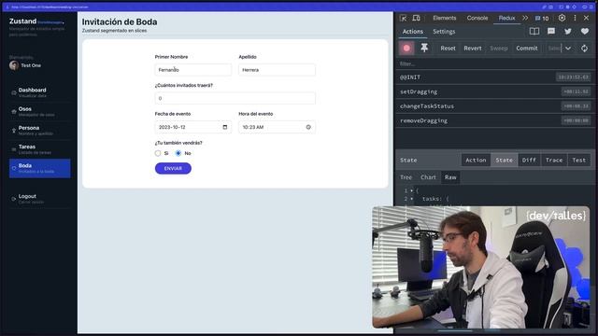Click the Apellido input field
Screen dimensions: 598x336
pyautogui.click(x=277, y=70)
